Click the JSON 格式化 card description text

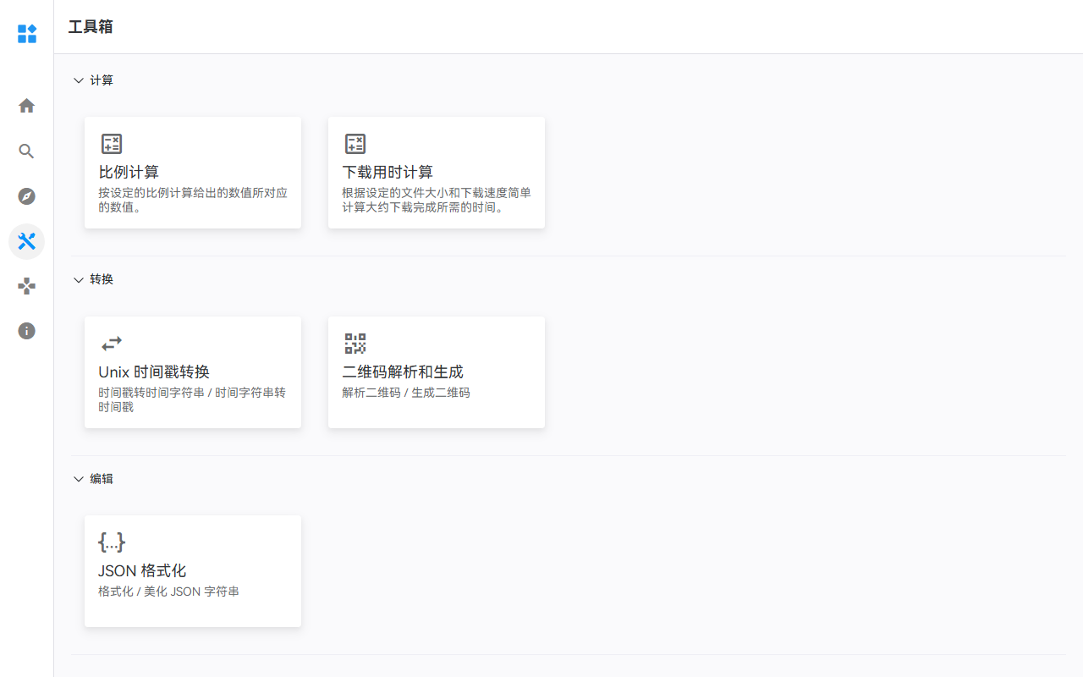[x=168, y=592]
